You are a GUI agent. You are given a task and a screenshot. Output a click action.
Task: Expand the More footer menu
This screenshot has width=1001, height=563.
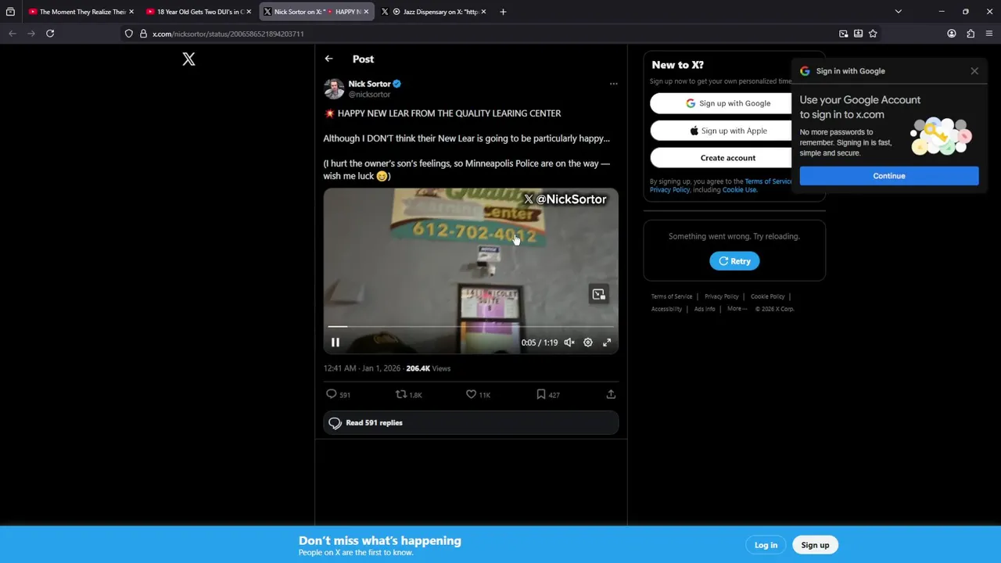click(x=737, y=309)
